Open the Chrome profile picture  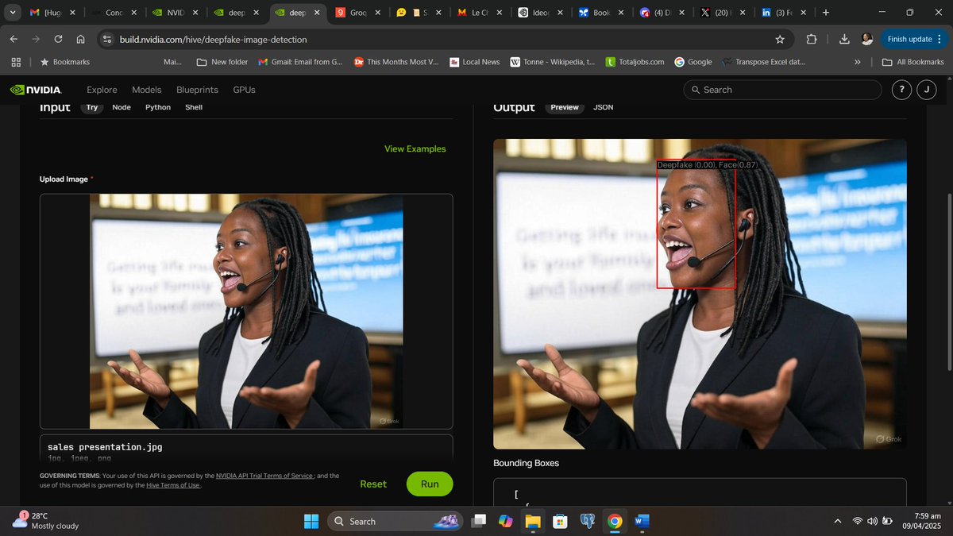point(866,39)
